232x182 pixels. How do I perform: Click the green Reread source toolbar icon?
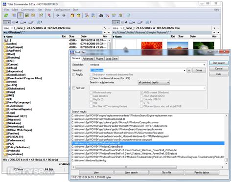pos(6,16)
